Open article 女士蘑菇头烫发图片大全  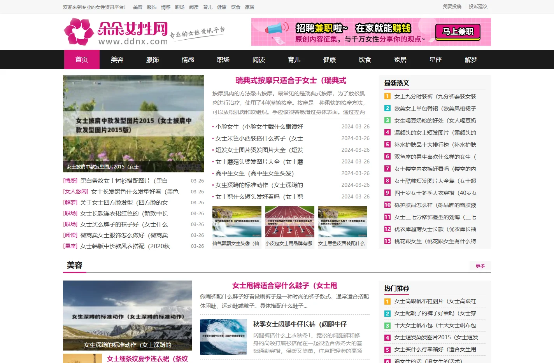click(259, 161)
